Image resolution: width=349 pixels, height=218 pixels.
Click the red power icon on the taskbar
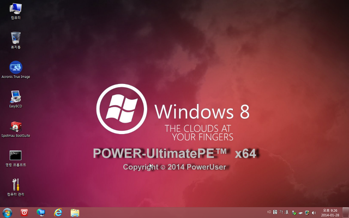24,213
